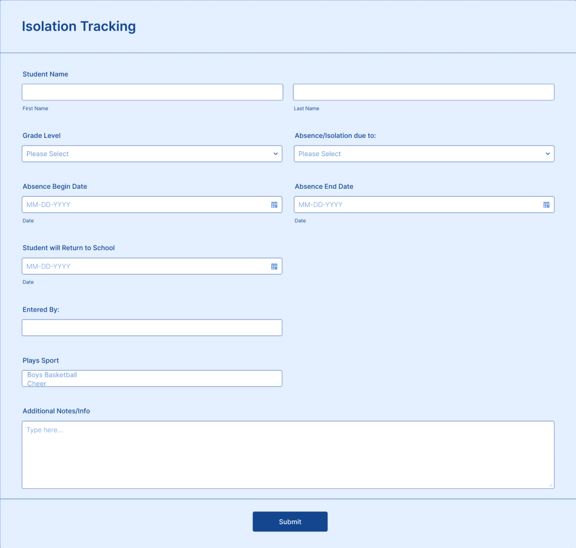Click the Absence/Isolation dropdown chevron
The width and height of the screenshot is (576, 548).
(548, 154)
